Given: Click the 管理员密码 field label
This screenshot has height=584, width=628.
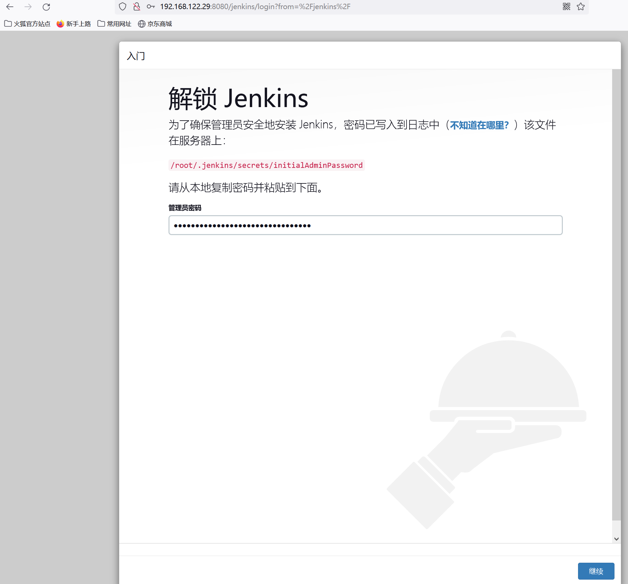Looking at the screenshot, I should coord(185,208).
